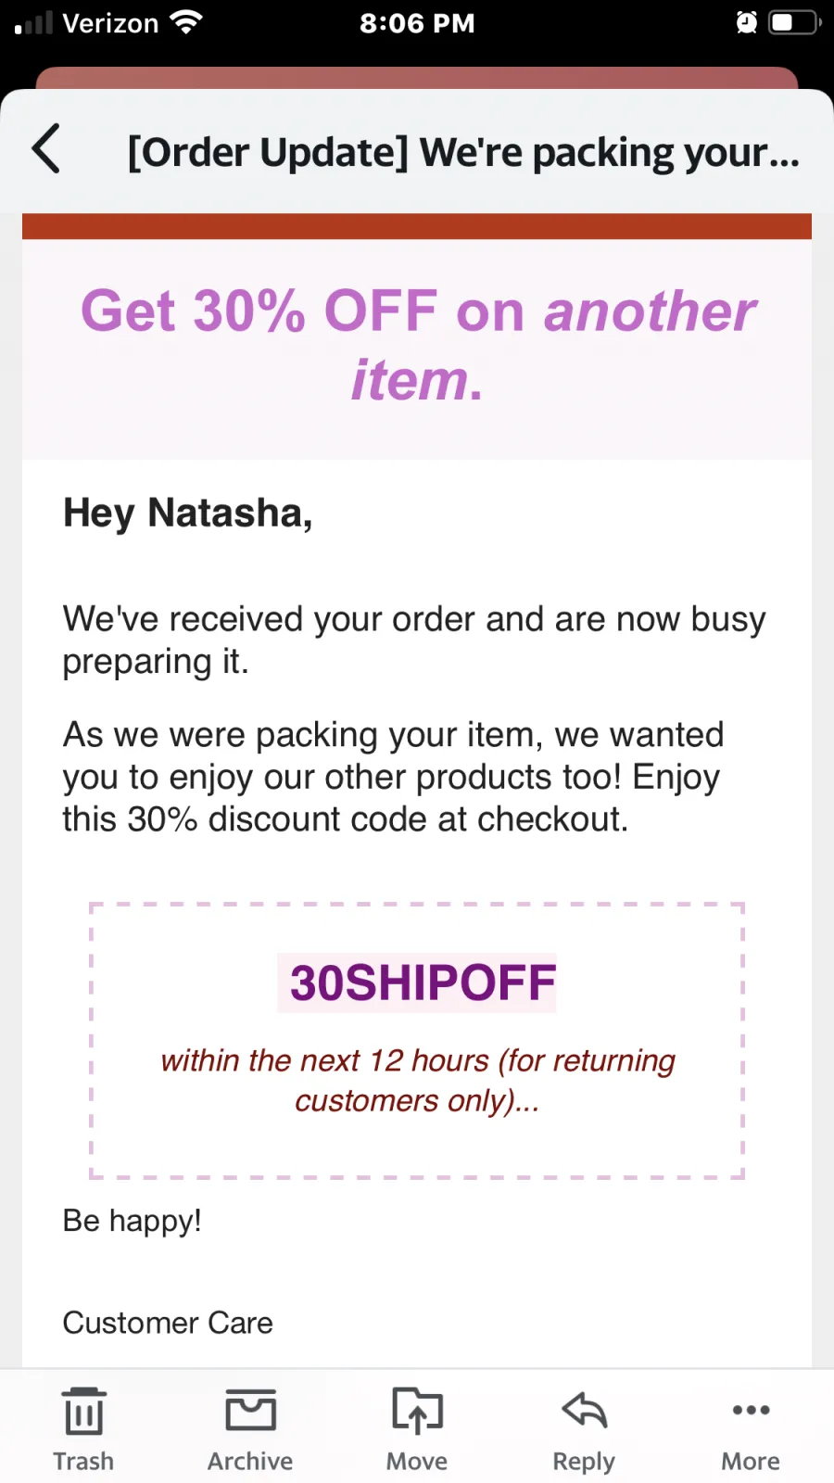Open the More options menu
The image size is (834, 1483).
(x=751, y=1428)
